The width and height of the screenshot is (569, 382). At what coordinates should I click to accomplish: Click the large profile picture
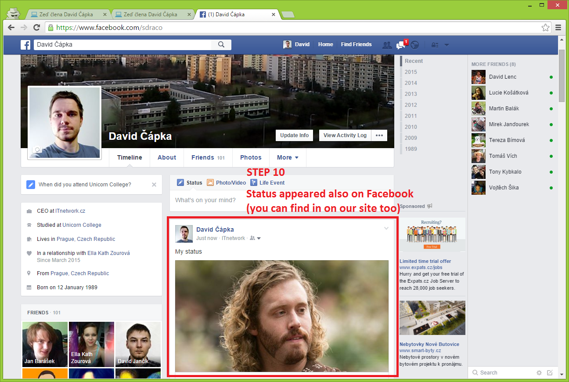pyautogui.click(x=65, y=123)
